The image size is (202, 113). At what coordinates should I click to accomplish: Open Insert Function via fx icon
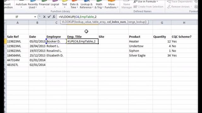click(54, 17)
